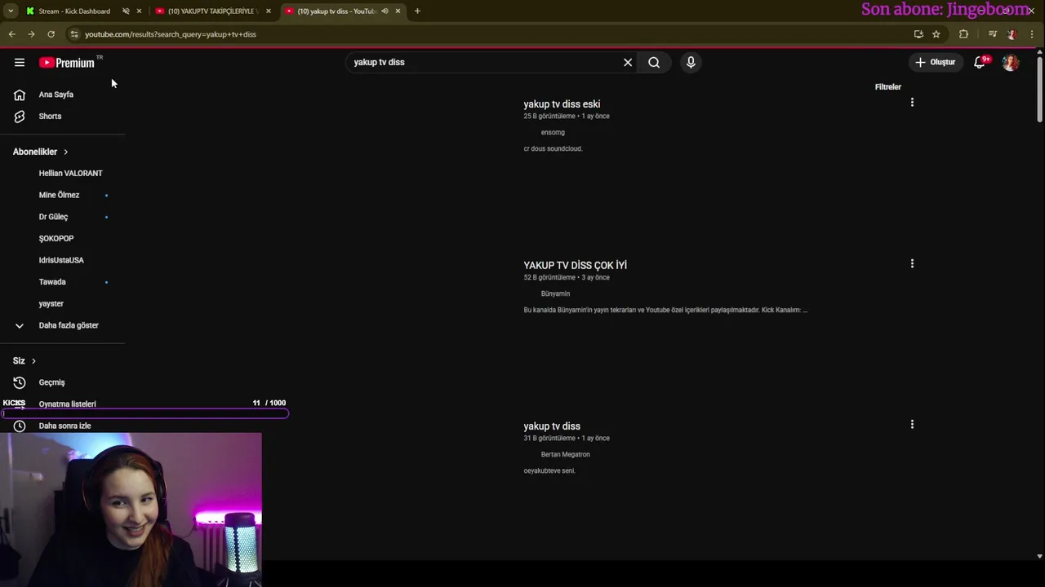Click the page vertical scrollbar thumb
Viewport: 1045px width, 587px height.
(1039, 88)
